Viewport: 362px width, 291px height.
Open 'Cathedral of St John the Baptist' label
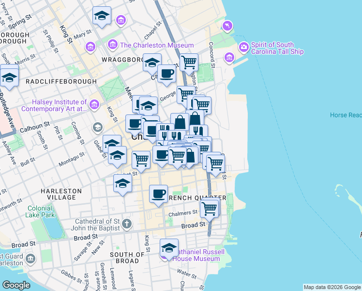click(x=95, y=225)
